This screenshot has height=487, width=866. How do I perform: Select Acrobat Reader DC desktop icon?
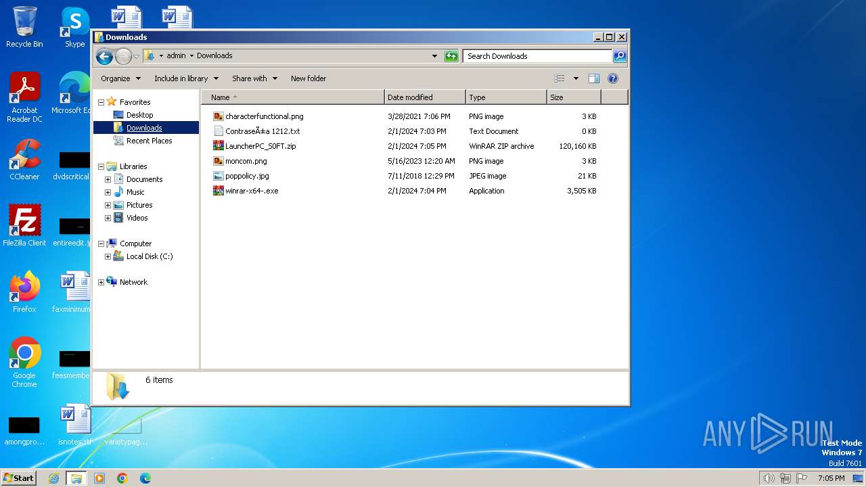tap(24, 98)
